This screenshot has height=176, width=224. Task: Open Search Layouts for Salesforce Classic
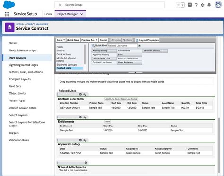coord(27,124)
